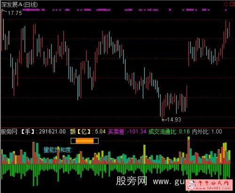
Task: Select the 深发展A (日线) chart title
Action: [x=19, y=5]
